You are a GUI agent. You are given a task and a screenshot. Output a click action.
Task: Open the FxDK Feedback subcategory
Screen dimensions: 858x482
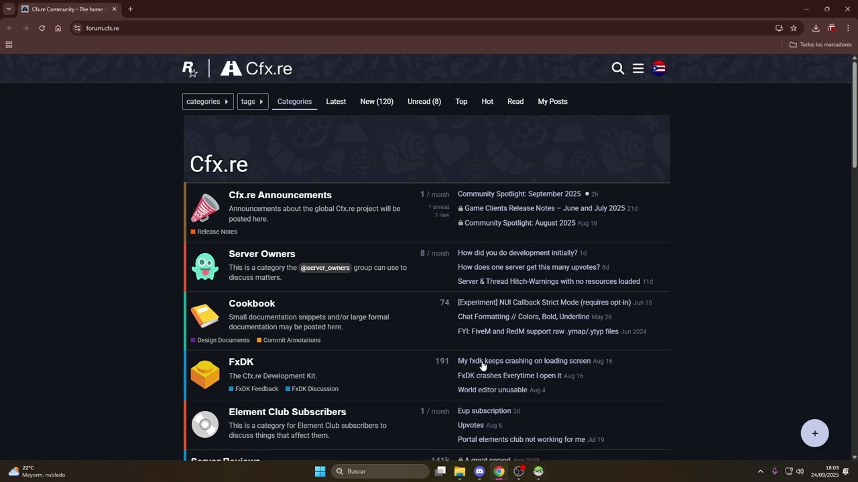pyautogui.click(x=253, y=389)
